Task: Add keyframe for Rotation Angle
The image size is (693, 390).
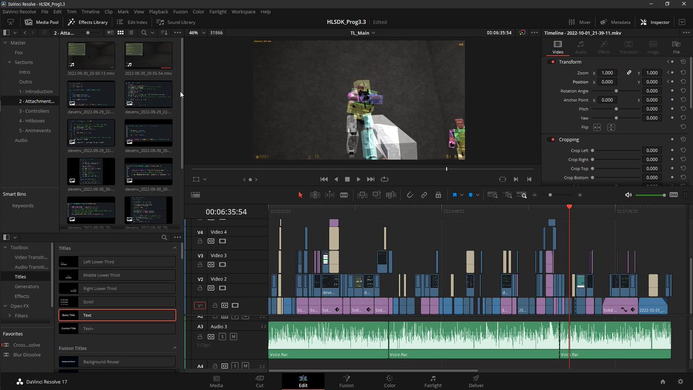Action: point(672,91)
